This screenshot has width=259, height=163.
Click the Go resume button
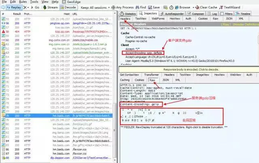point(35,7)
